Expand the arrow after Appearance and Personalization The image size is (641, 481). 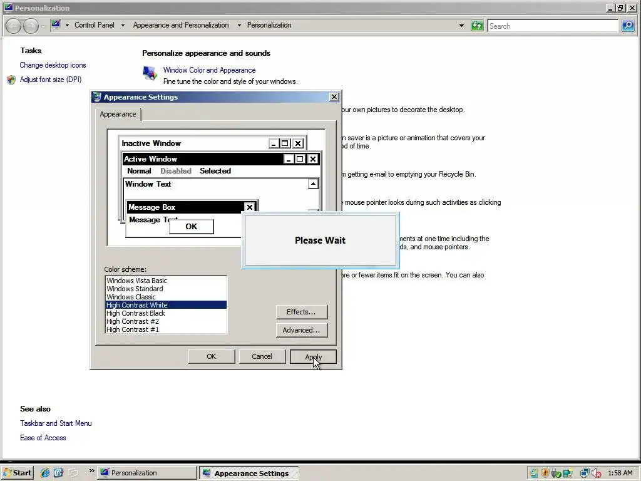coord(239,25)
